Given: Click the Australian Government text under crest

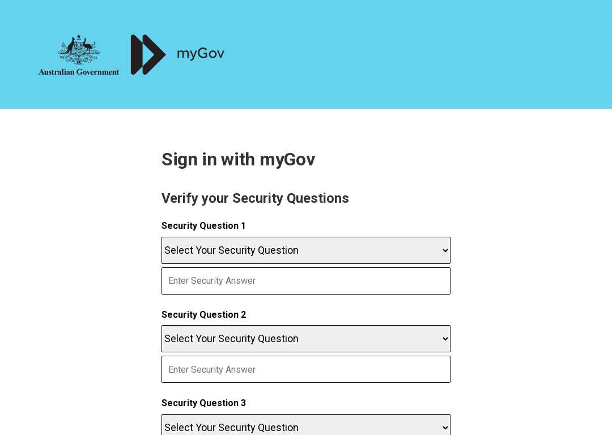Looking at the screenshot, I should pyautogui.click(x=79, y=72).
